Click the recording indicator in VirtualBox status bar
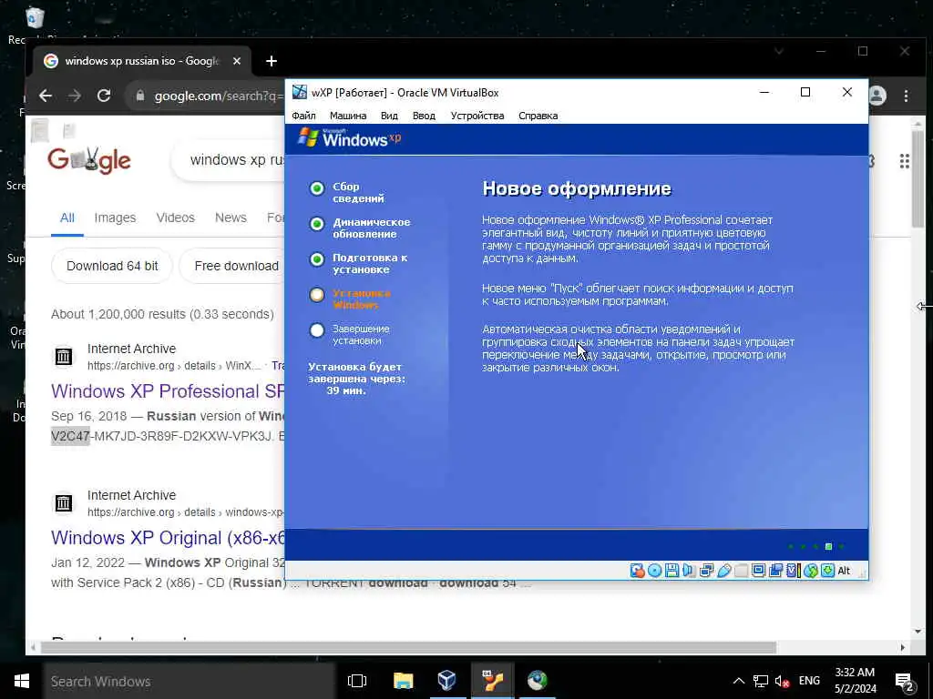 775,572
